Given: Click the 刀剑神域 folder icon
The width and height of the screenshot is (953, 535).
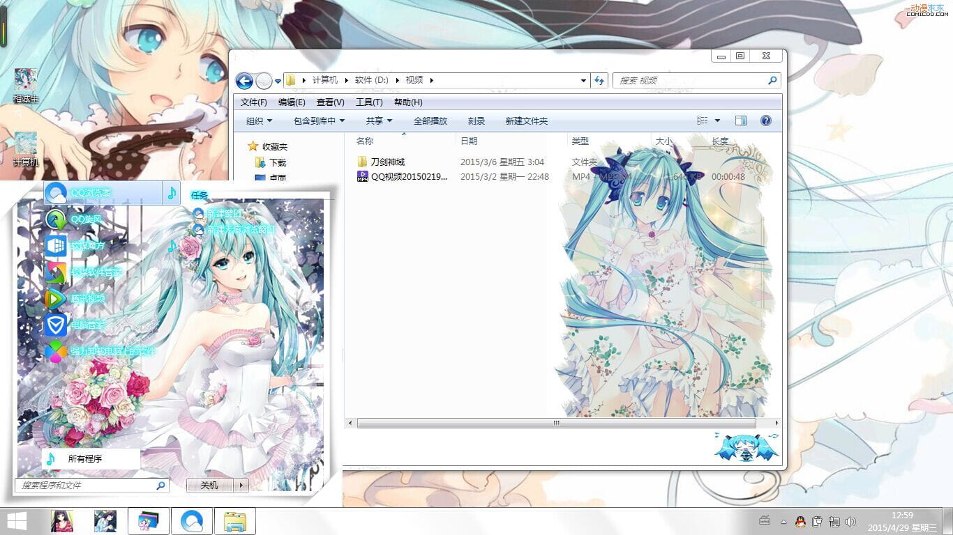Looking at the screenshot, I should point(362,162).
